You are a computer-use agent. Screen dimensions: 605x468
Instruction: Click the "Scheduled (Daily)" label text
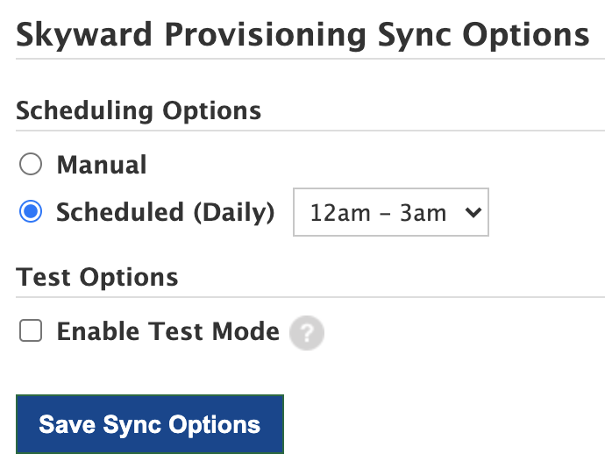coord(165,212)
